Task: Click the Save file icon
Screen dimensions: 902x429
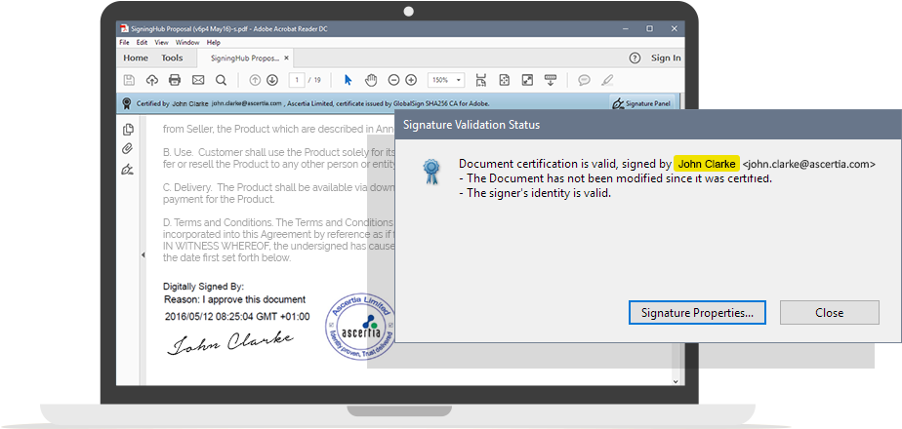Action: (x=130, y=80)
